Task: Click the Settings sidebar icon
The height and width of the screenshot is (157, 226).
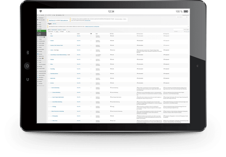Action: (38, 66)
